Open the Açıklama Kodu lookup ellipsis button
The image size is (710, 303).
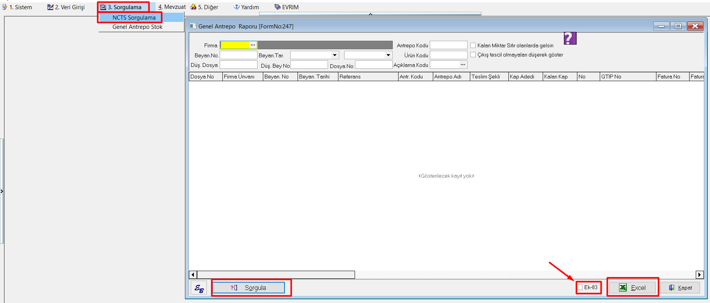(x=463, y=65)
